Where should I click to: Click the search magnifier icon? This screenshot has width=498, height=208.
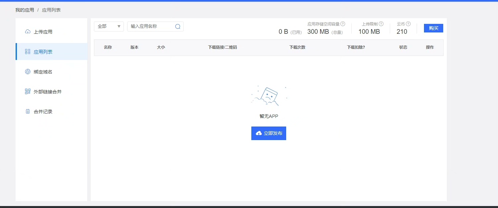coord(178,26)
